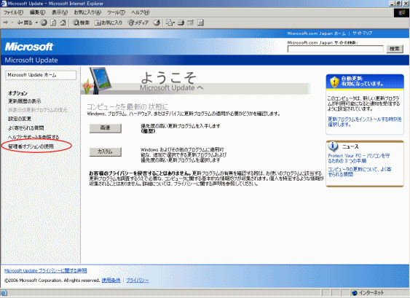Image resolution: width=410 pixels, height=298 pixels.
Task: Click the Windows flag throbber icon
Action: [401, 13]
